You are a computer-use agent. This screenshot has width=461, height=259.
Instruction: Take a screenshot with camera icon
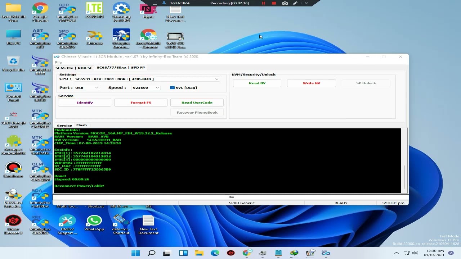coord(285,3)
